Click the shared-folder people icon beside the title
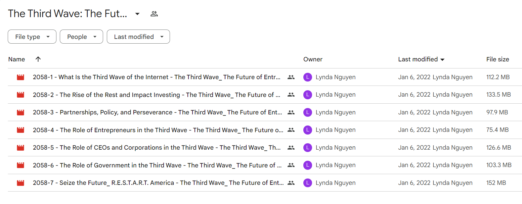This screenshot has height=204, width=522. coord(154,14)
